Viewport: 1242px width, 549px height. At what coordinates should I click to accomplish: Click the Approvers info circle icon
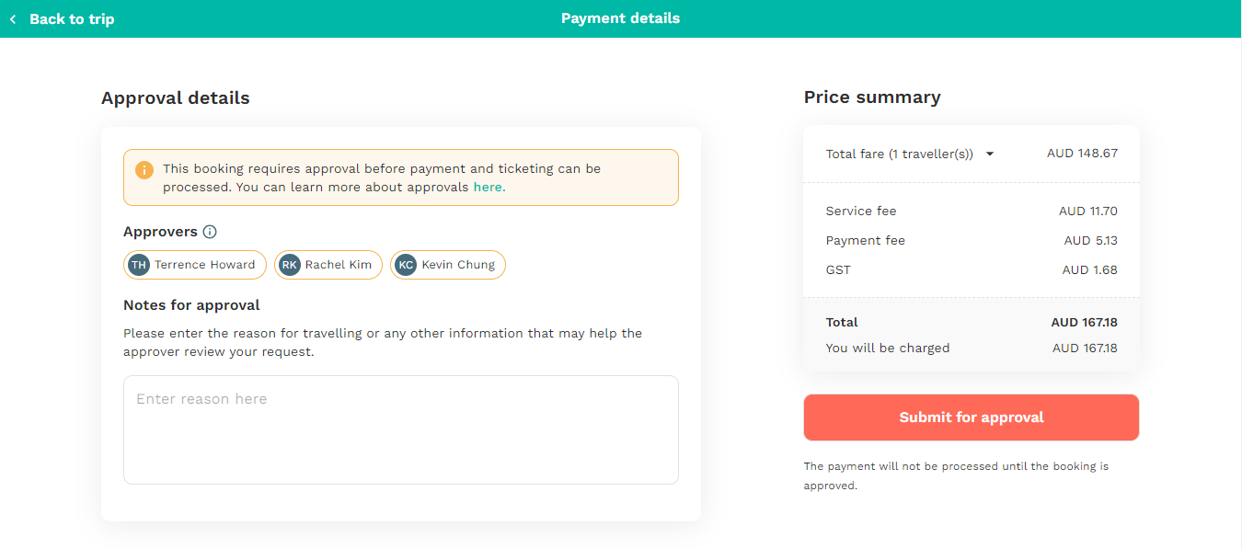click(210, 232)
